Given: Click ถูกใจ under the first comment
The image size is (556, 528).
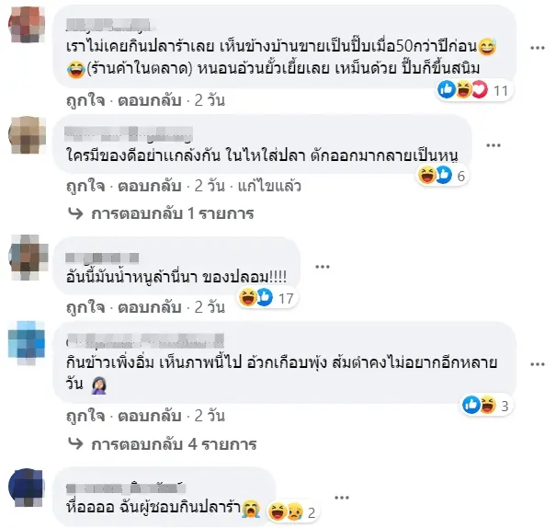Looking at the screenshot, I should pyautogui.click(x=85, y=100).
